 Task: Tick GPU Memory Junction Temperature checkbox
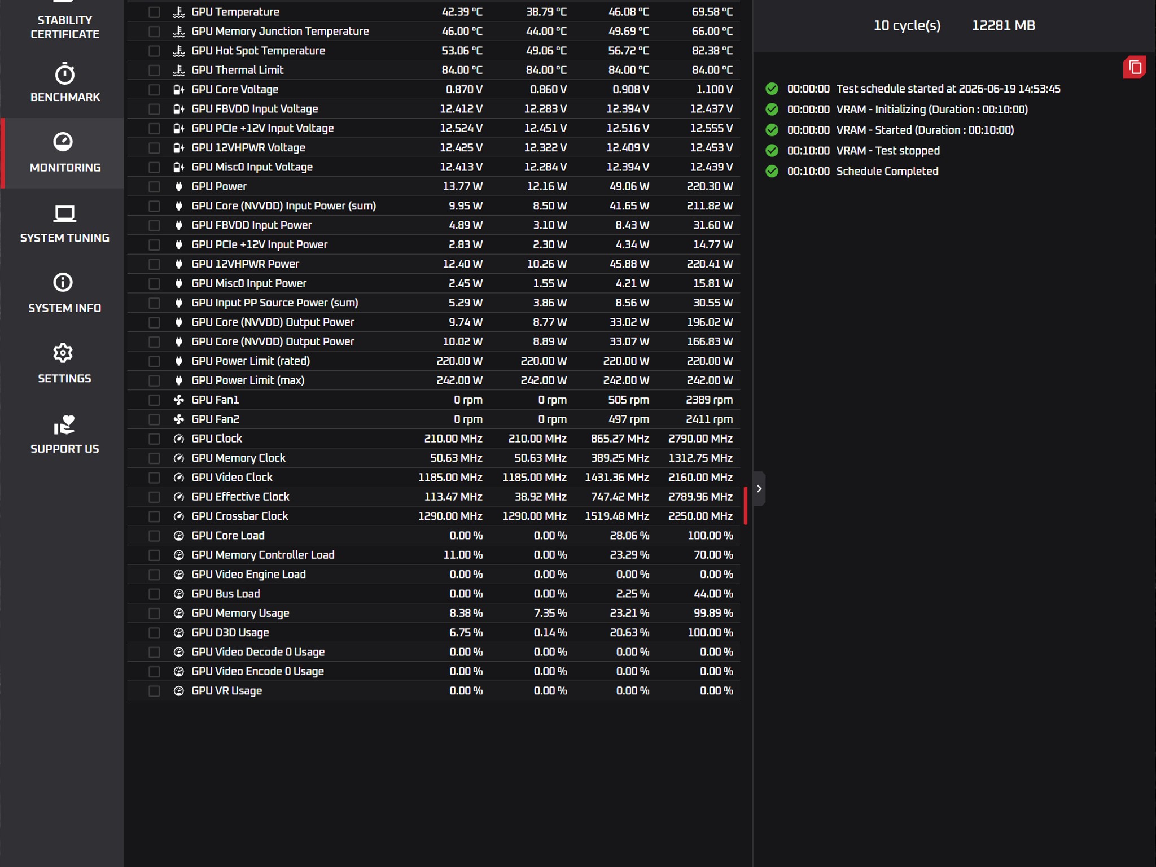[154, 31]
